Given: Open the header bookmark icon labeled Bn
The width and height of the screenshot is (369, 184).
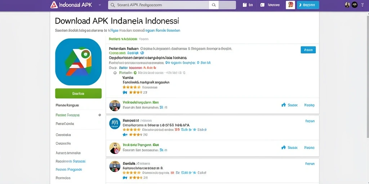Looking at the screenshot, I should coord(244,5).
